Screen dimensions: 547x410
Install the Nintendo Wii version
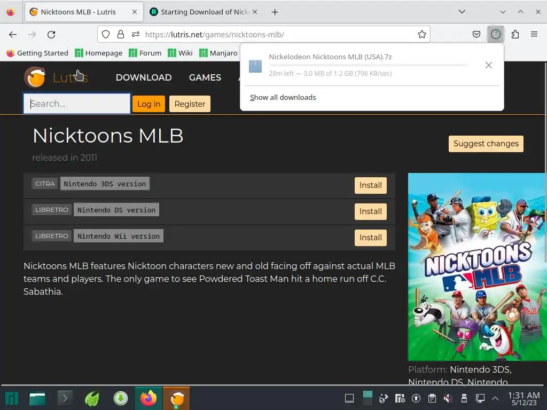pyautogui.click(x=371, y=238)
